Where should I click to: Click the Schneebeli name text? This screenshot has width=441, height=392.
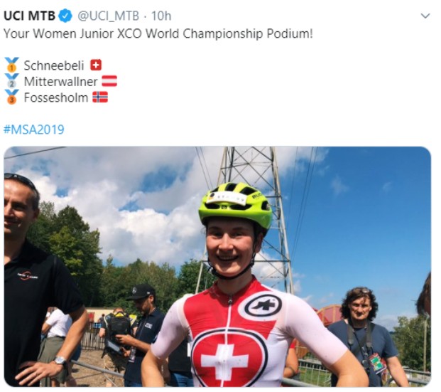click(x=54, y=65)
